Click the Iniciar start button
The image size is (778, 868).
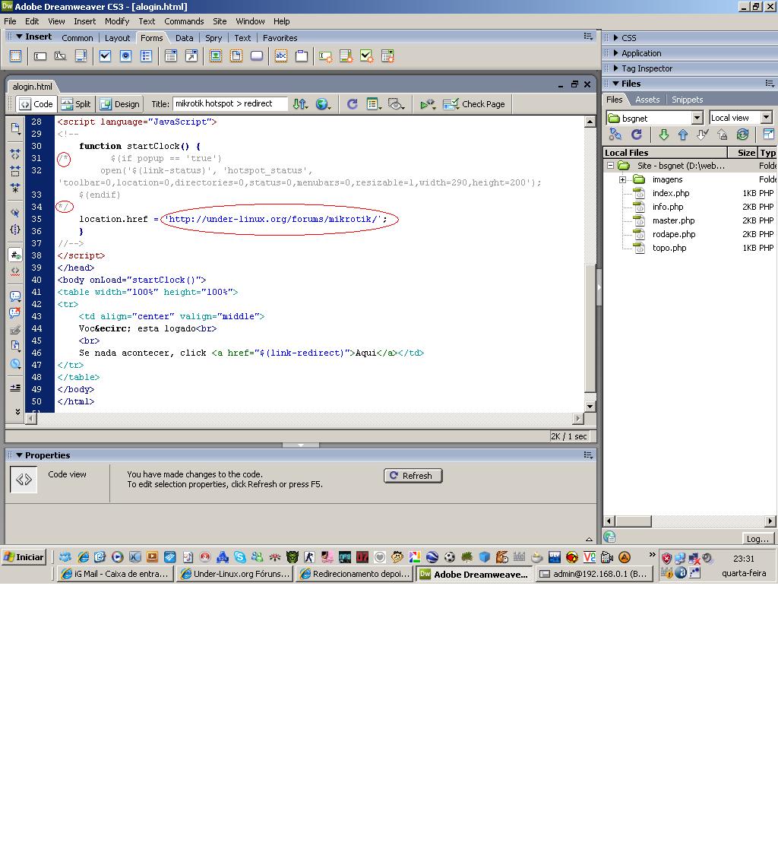coord(24,557)
